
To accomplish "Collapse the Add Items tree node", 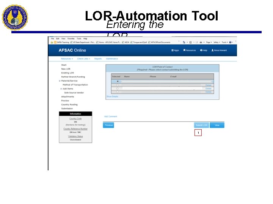I will (61, 89).
